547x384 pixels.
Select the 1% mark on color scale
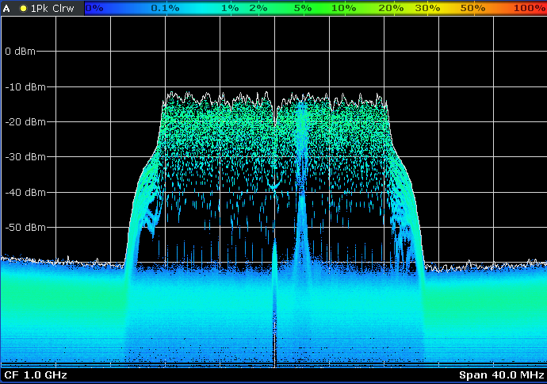click(229, 7)
